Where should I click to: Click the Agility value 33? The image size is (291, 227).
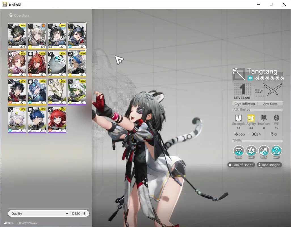[251, 128]
